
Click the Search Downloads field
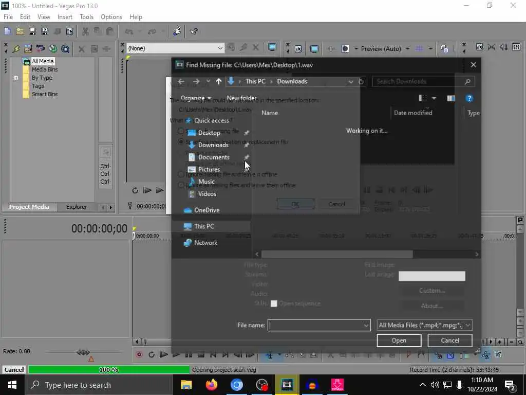click(423, 82)
